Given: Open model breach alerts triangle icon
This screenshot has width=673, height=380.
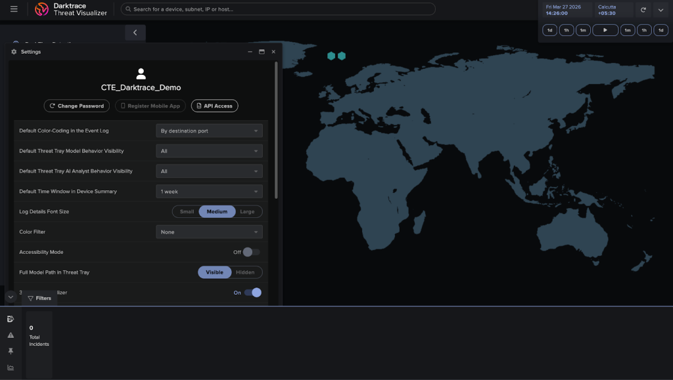Looking at the screenshot, I should point(11,335).
